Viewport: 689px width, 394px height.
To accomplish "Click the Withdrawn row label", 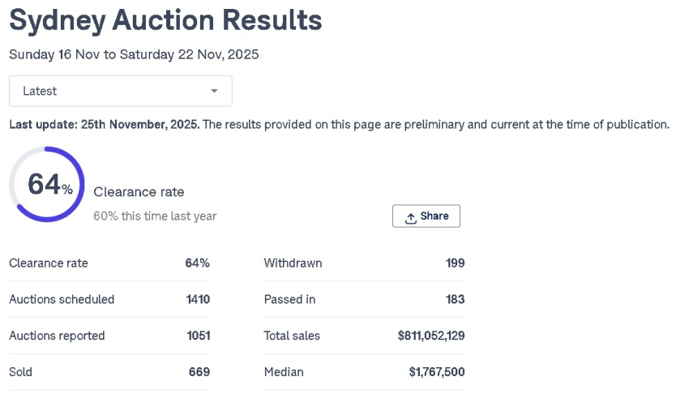I will coord(293,263).
